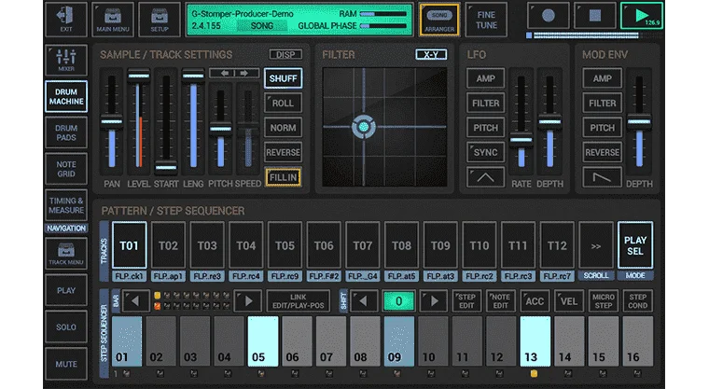Enable LFO AMP target
The height and width of the screenshot is (389, 709).
tap(485, 78)
